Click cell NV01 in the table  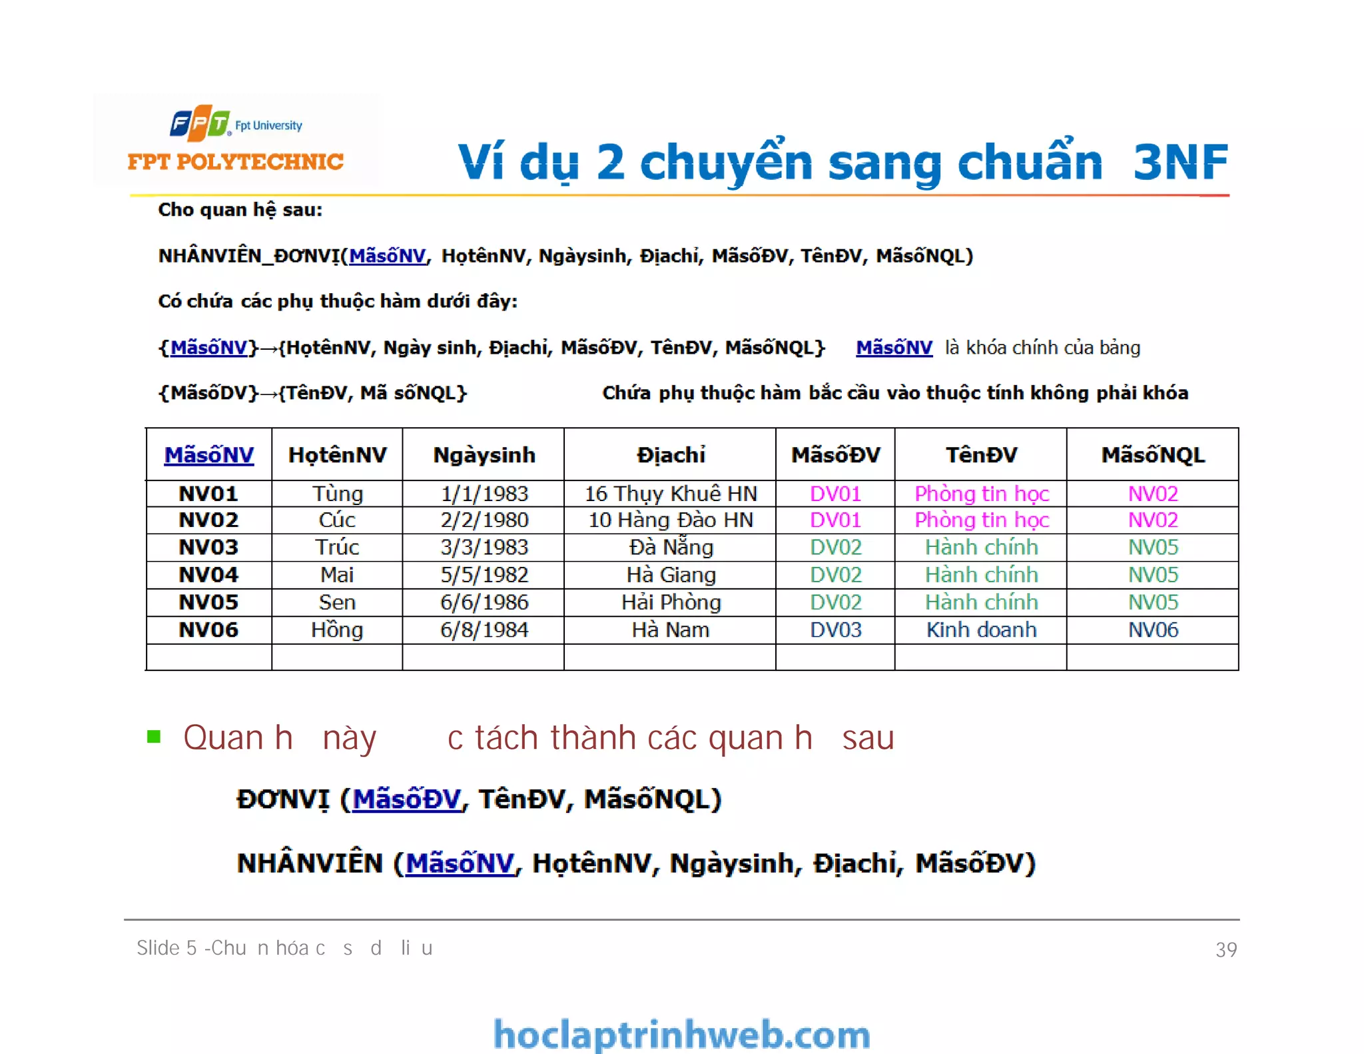(x=208, y=494)
